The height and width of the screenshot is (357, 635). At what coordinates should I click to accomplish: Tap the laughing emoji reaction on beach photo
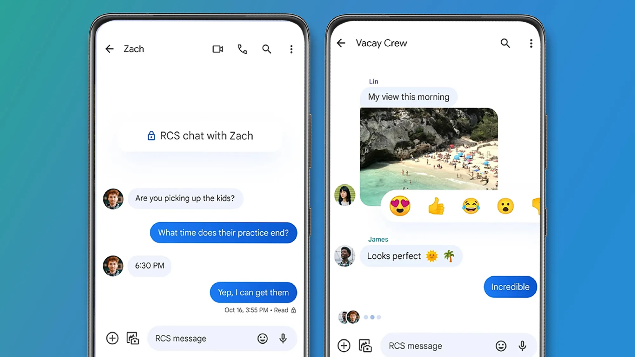pyautogui.click(x=470, y=206)
